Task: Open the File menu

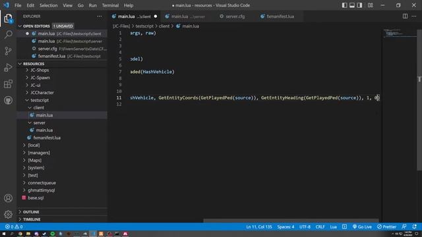Action: pyautogui.click(x=18, y=5)
